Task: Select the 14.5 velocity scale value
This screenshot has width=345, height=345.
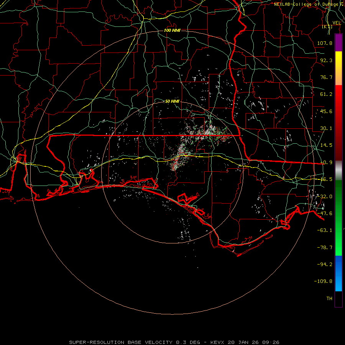Action: [x=326, y=145]
